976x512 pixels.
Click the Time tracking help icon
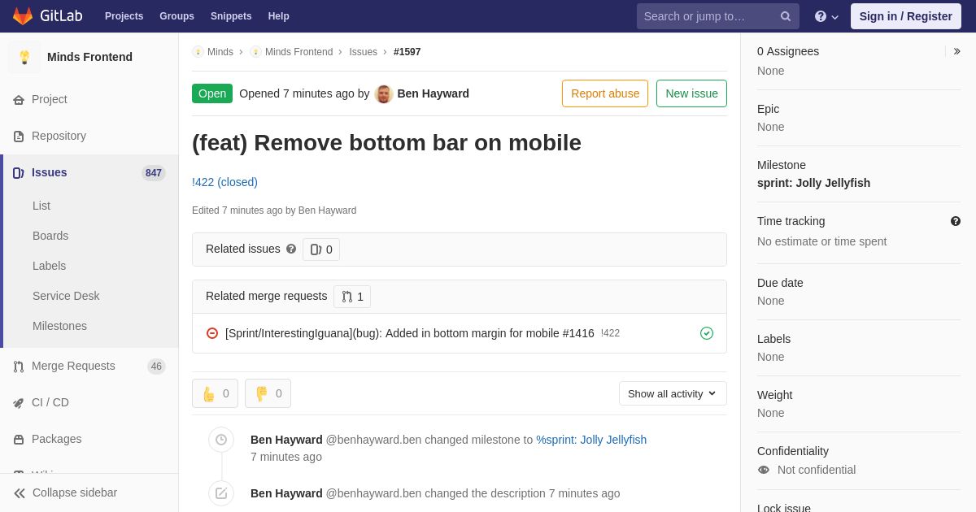click(956, 221)
